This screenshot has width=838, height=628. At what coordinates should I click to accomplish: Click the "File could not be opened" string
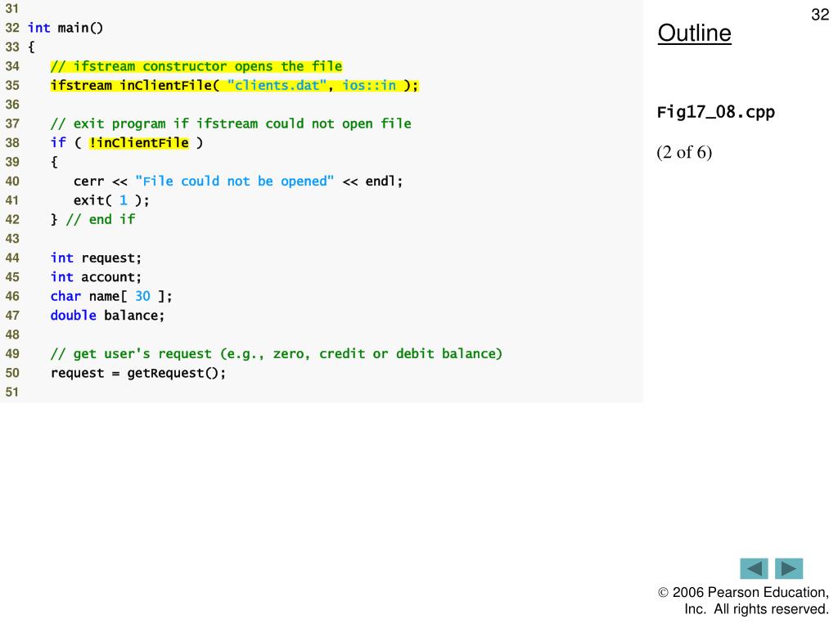(235, 182)
